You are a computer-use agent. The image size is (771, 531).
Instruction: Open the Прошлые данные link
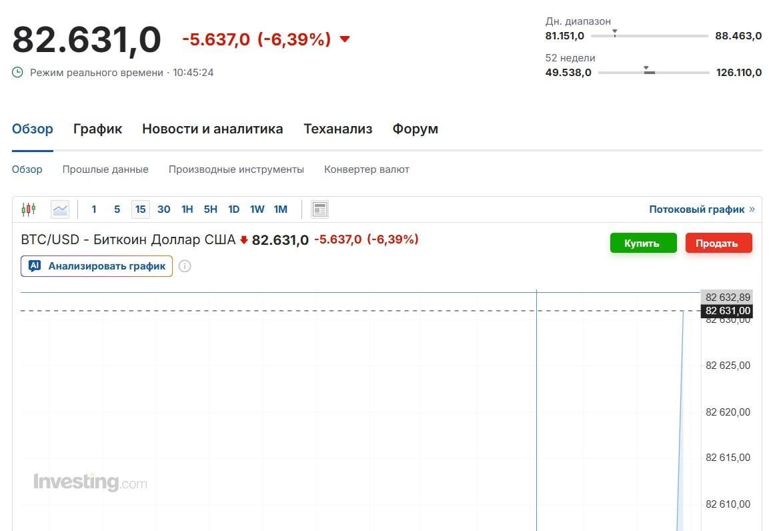coord(105,169)
